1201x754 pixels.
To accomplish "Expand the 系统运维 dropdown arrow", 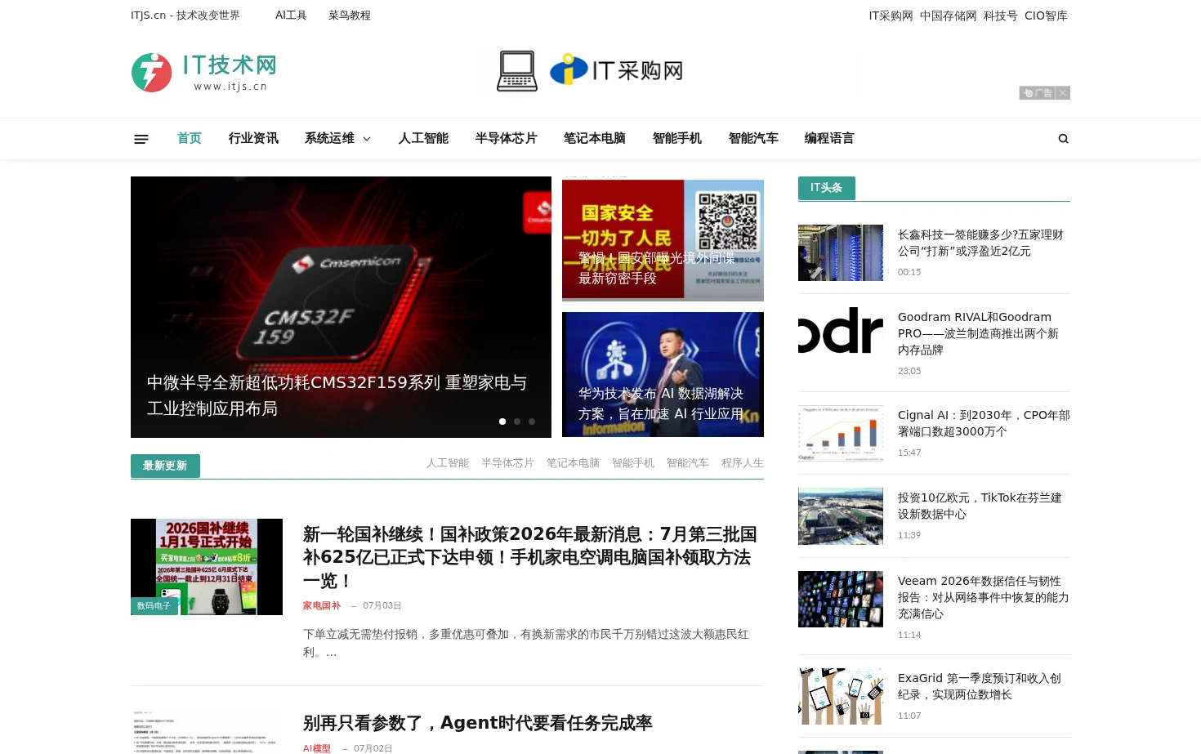I will coord(367,139).
